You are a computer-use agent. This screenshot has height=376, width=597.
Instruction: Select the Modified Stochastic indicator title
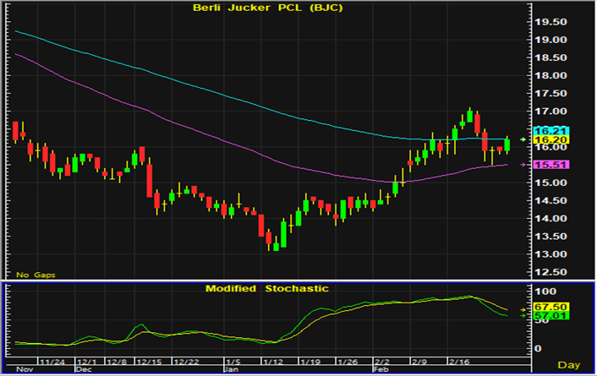click(266, 289)
